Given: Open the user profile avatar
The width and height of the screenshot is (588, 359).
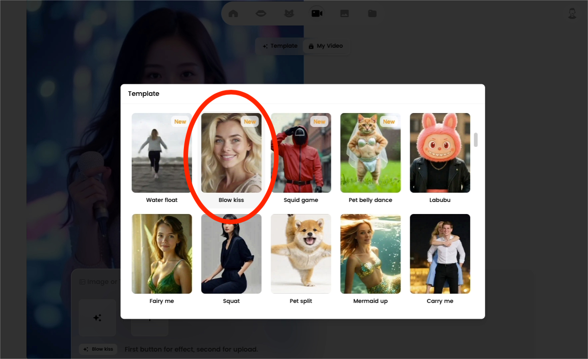Looking at the screenshot, I should 572,13.
